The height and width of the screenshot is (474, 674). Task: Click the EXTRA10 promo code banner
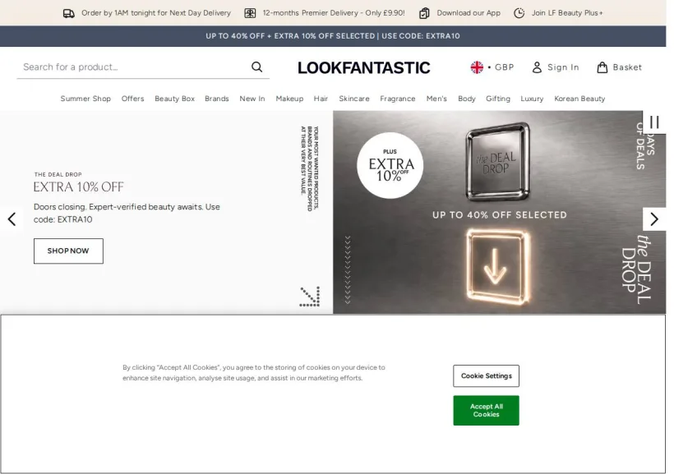coord(333,36)
